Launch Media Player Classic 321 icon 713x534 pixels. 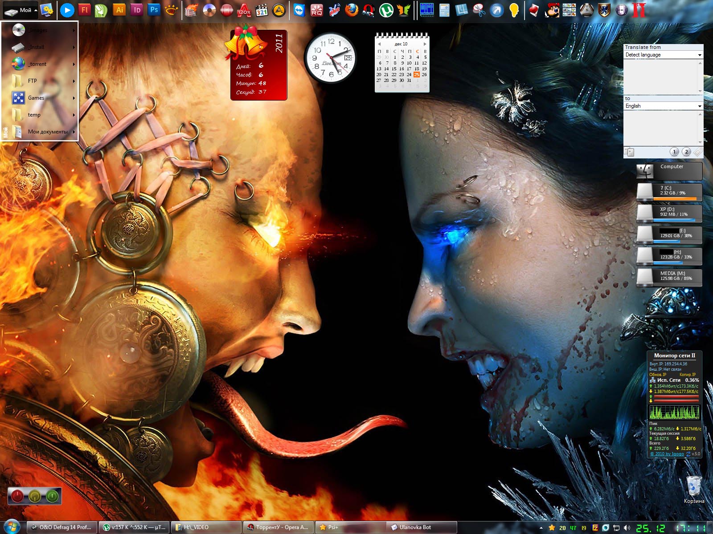point(262,10)
